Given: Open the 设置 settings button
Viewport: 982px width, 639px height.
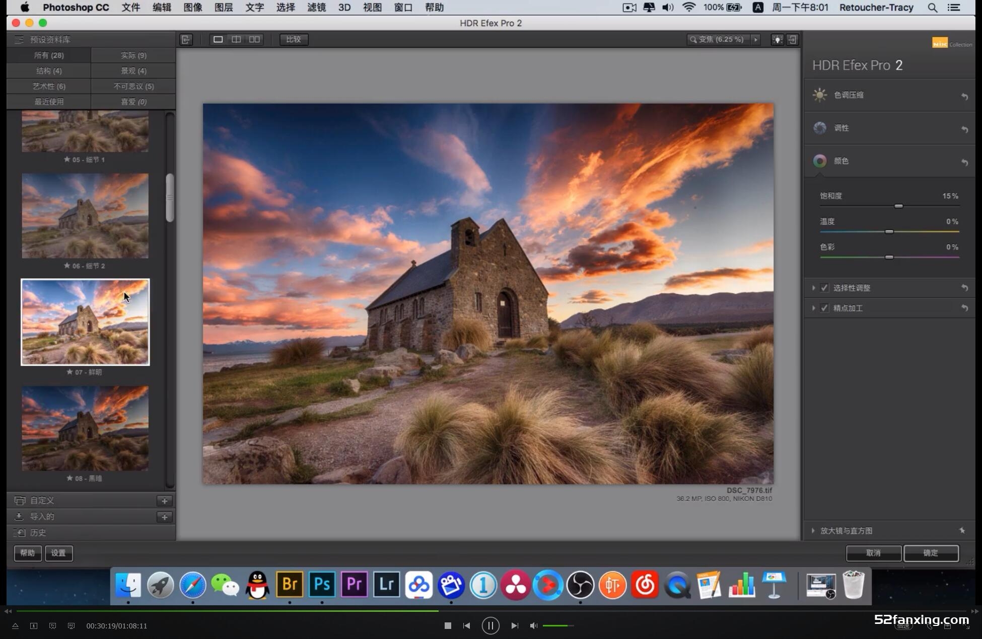Looking at the screenshot, I should 58,553.
